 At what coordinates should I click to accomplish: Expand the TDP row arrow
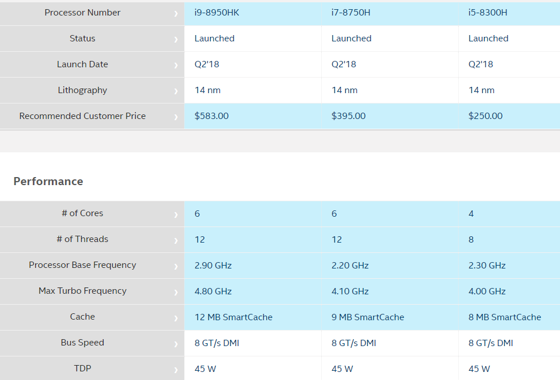(x=176, y=369)
